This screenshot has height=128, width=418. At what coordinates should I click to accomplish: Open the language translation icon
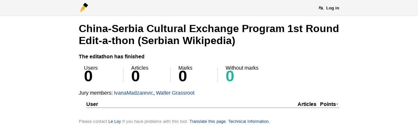(321, 8)
